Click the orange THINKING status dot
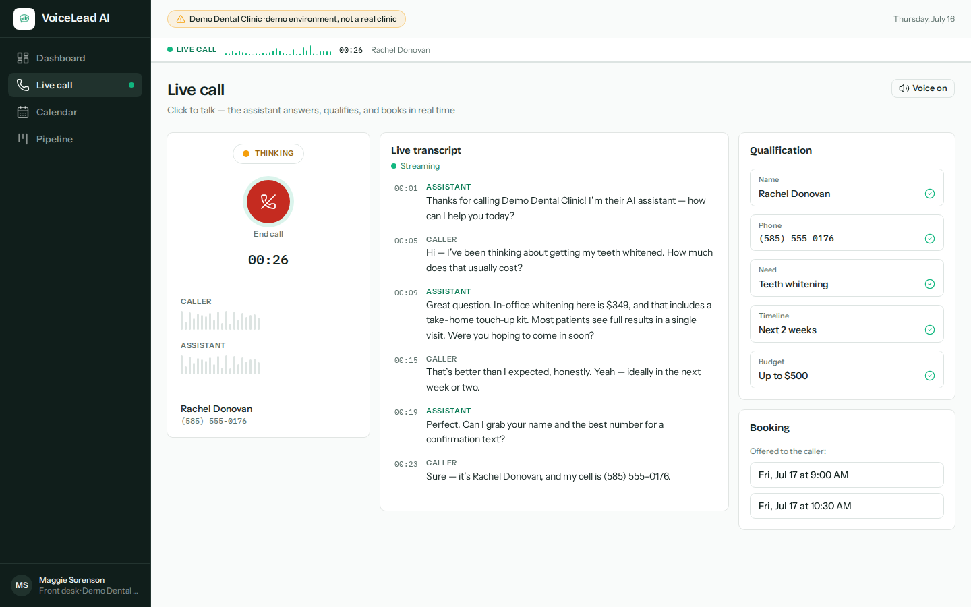 coord(246,154)
